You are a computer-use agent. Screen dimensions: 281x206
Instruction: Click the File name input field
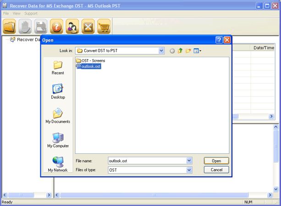coord(147,161)
